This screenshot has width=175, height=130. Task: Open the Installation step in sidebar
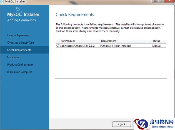point(14,57)
